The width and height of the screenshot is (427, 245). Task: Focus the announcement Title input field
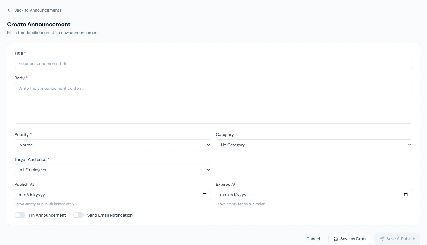click(x=213, y=63)
